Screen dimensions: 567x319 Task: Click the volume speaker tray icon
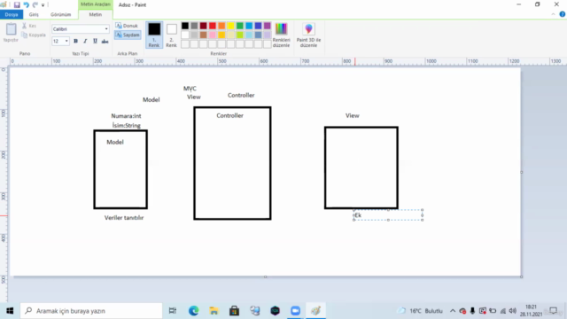click(512, 311)
